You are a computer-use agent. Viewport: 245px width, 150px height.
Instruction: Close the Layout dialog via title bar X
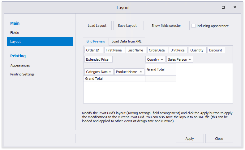(x=235, y=7)
